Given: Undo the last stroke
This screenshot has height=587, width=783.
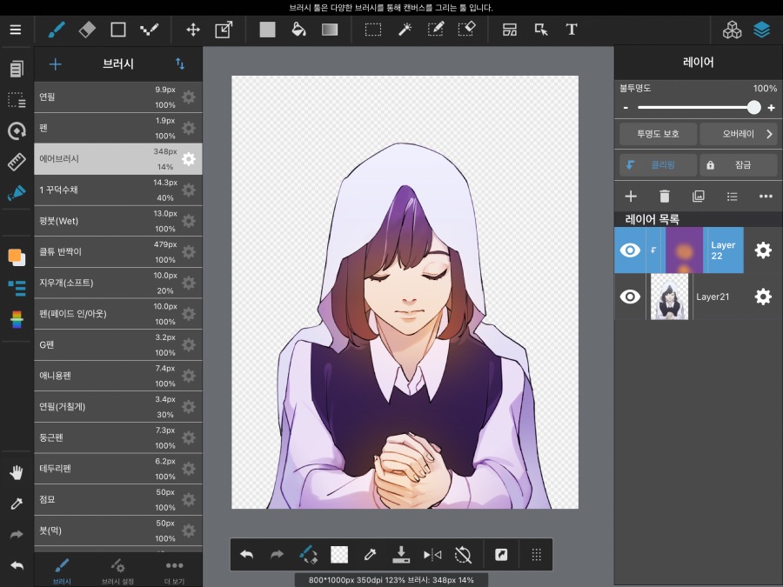Looking at the screenshot, I should pyautogui.click(x=246, y=554).
